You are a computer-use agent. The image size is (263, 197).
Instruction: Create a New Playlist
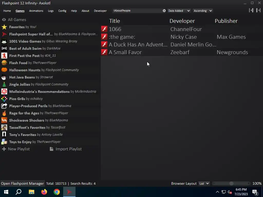tap(16, 149)
